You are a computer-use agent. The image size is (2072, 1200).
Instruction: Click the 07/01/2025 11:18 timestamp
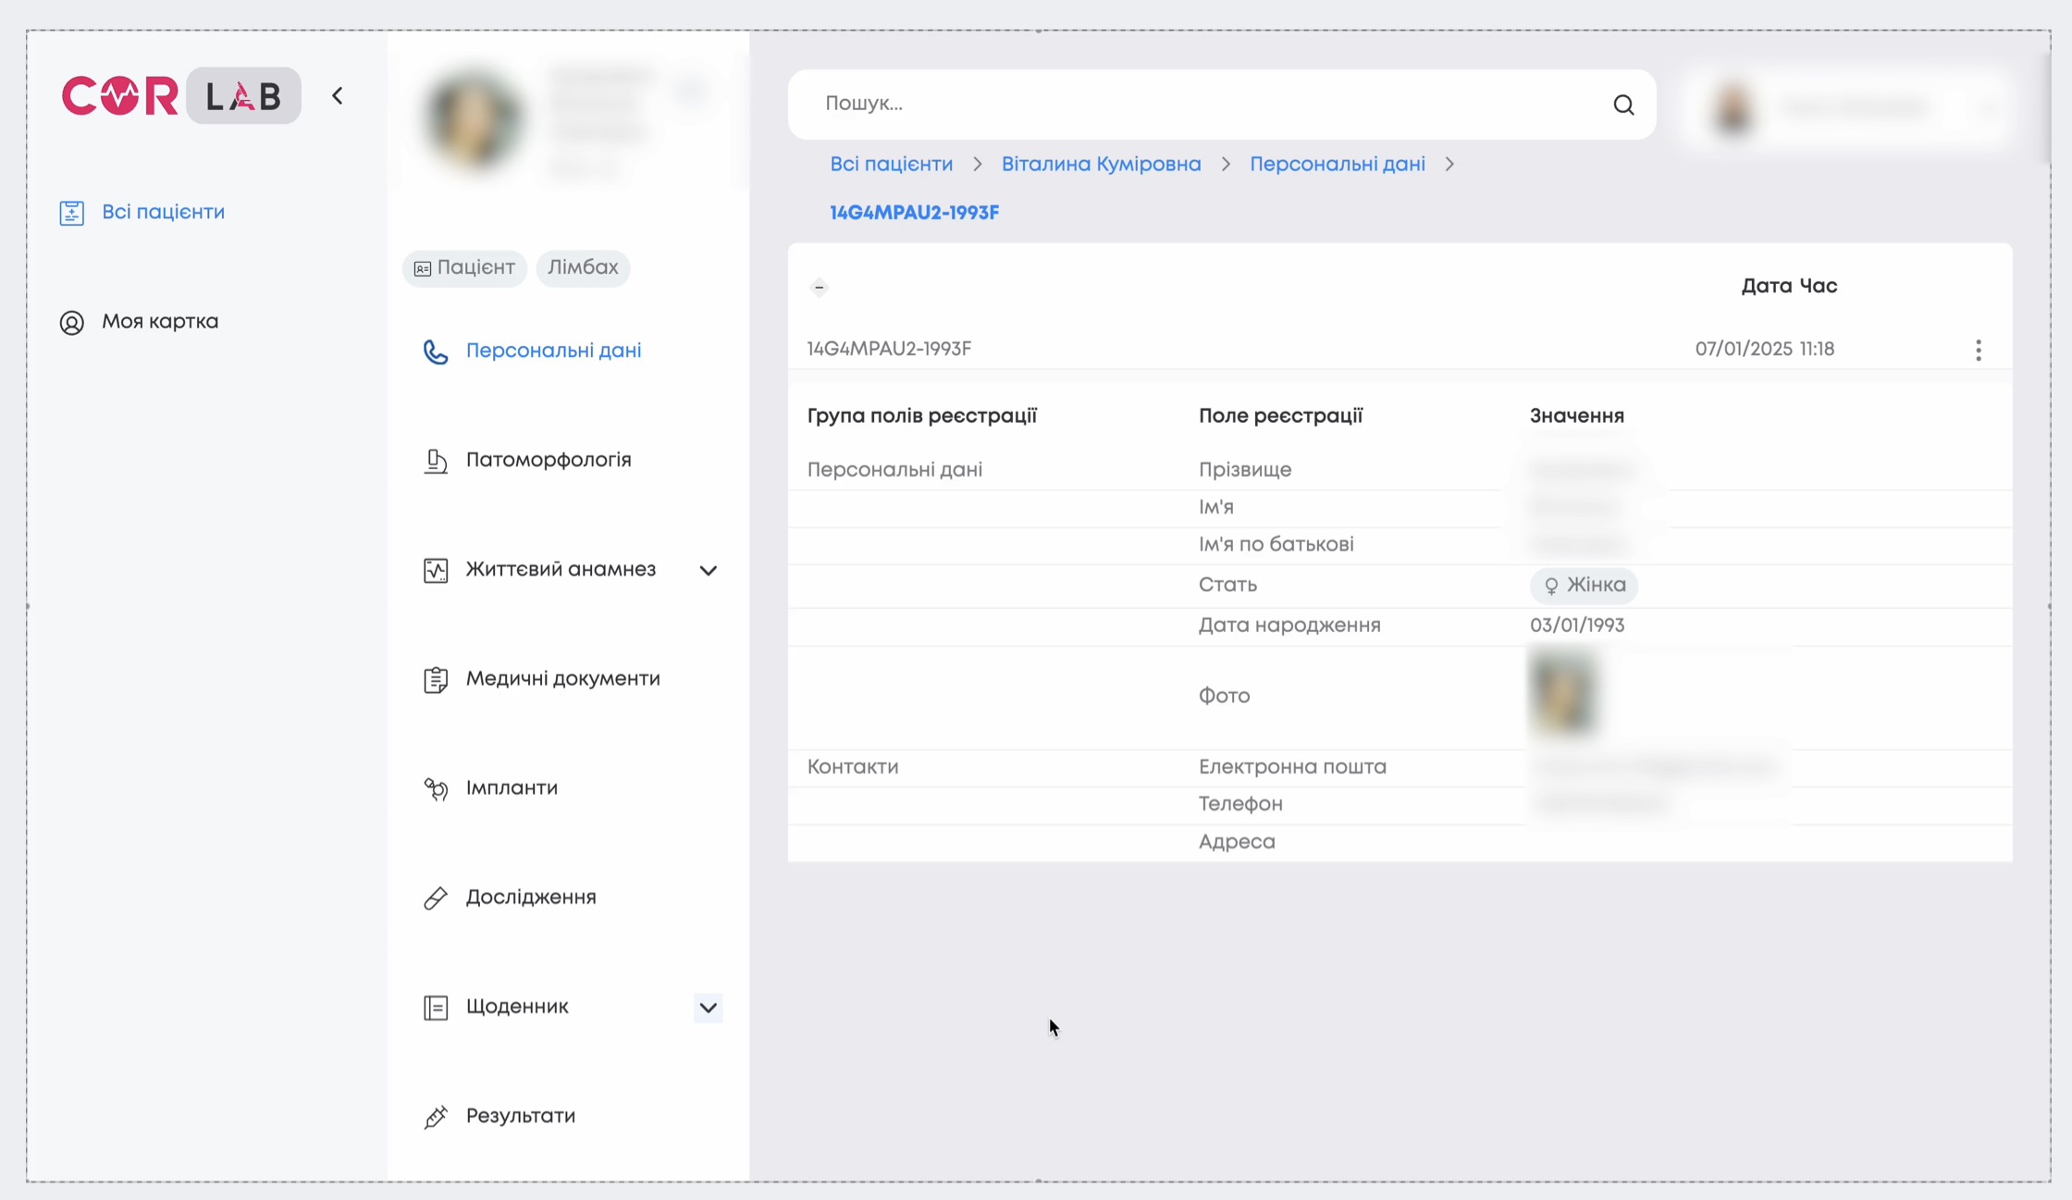click(x=1764, y=349)
